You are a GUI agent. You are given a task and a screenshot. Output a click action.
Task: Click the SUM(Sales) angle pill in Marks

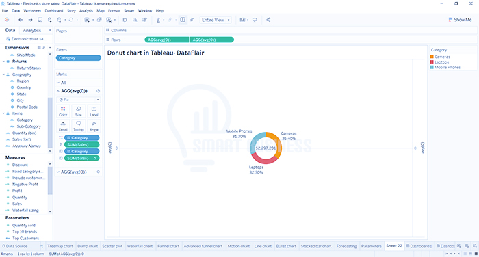(81, 144)
